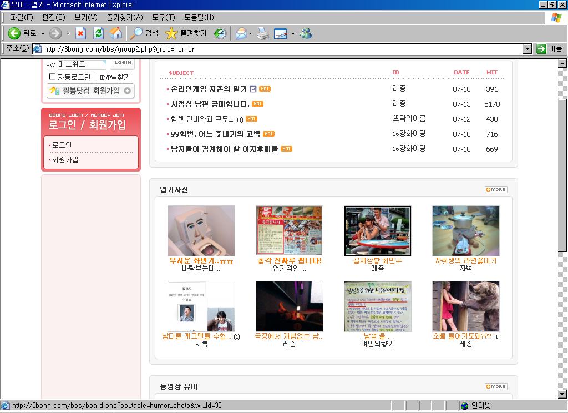Image resolution: width=568 pixels, height=413 pixels.
Task: Click the password input field
Action: [x=82, y=64]
